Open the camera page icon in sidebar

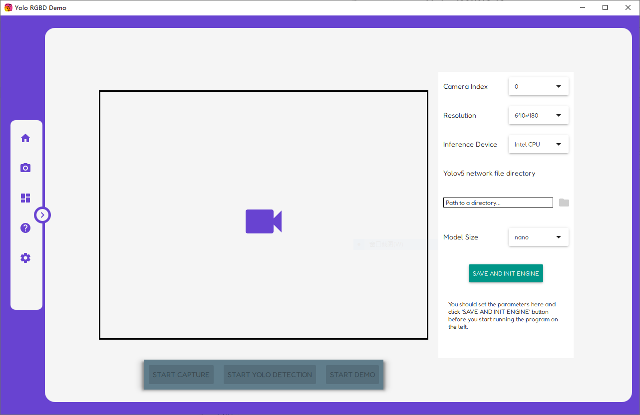[25, 168]
